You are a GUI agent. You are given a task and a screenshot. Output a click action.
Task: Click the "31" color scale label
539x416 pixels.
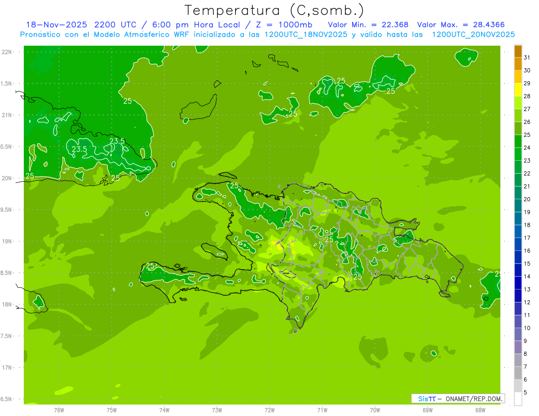pos(527,57)
